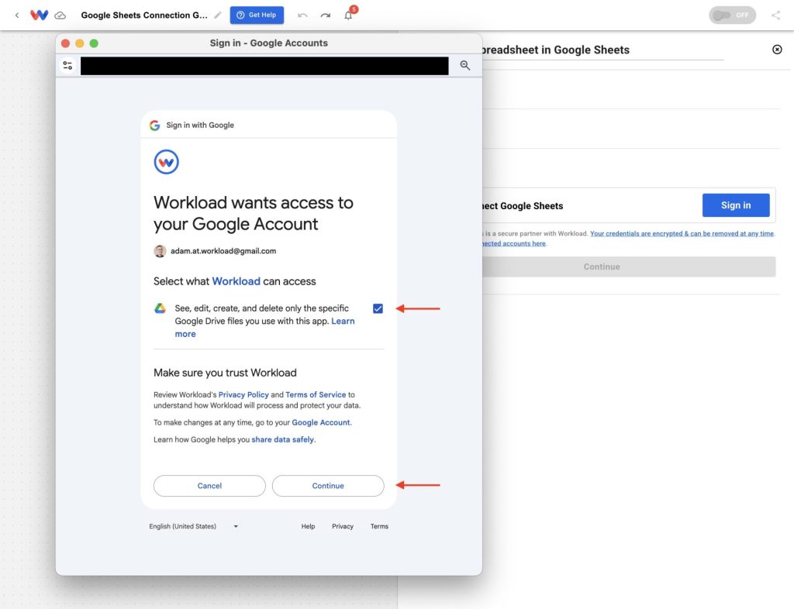
Task: Click the popup address bar field
Action: click(x=264, y=66)
